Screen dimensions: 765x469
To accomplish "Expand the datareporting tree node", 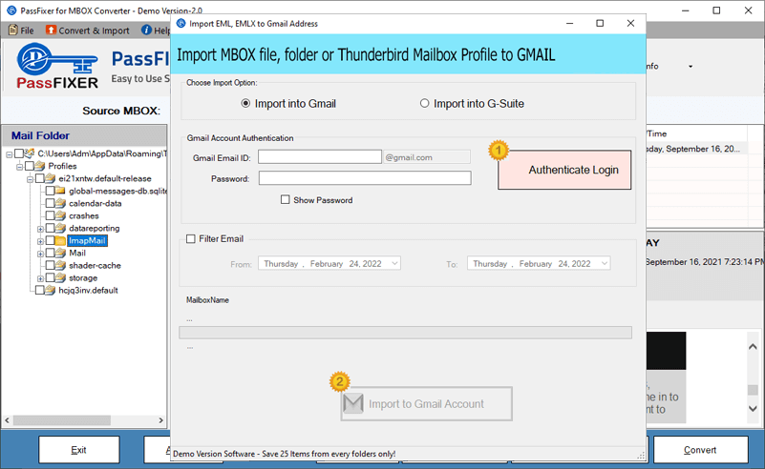I will (40, 229).
